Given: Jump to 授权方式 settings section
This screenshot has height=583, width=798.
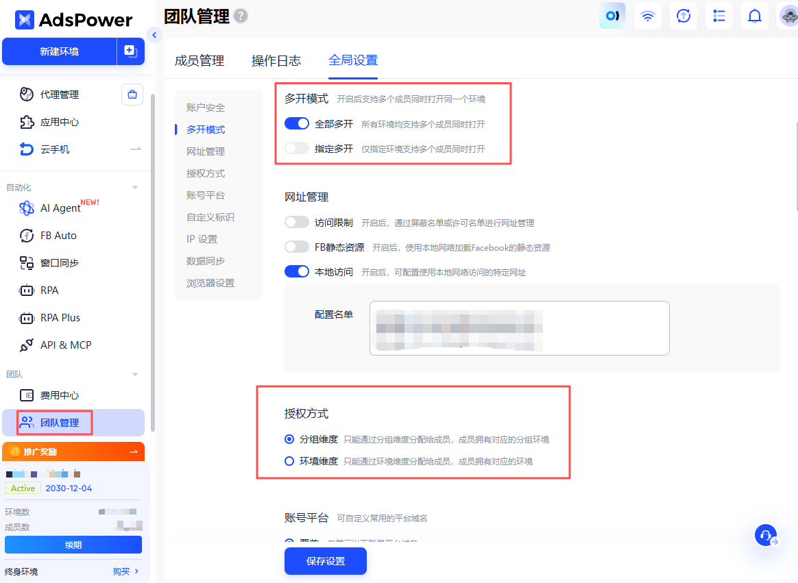Looking at the screenshot, I should tap(206, 173).
